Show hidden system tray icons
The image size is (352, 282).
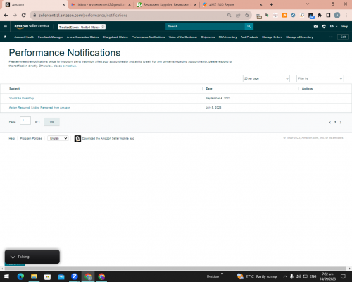[285, 276]
